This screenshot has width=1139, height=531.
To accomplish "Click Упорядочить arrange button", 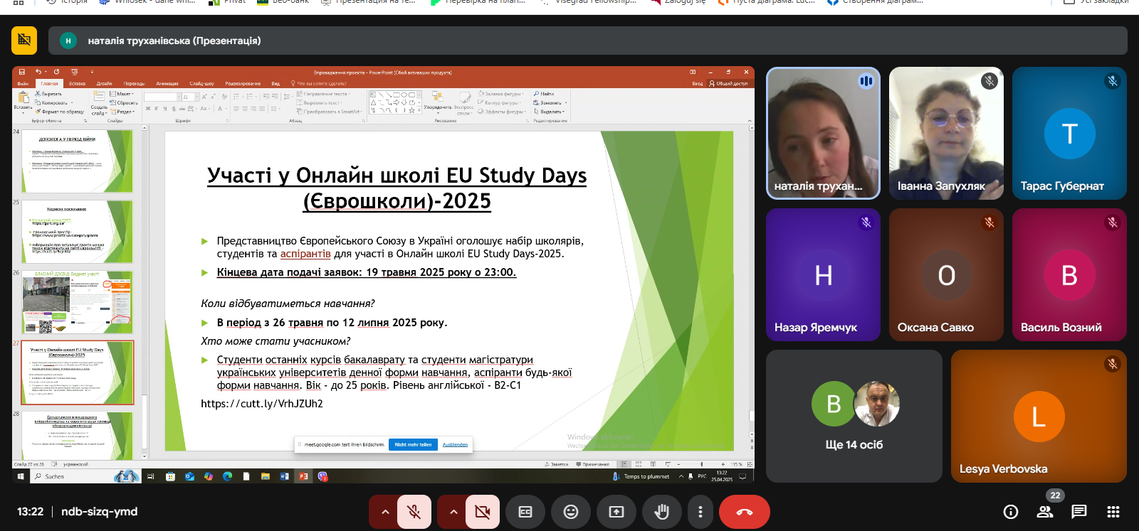I will [x=437, y=102].
